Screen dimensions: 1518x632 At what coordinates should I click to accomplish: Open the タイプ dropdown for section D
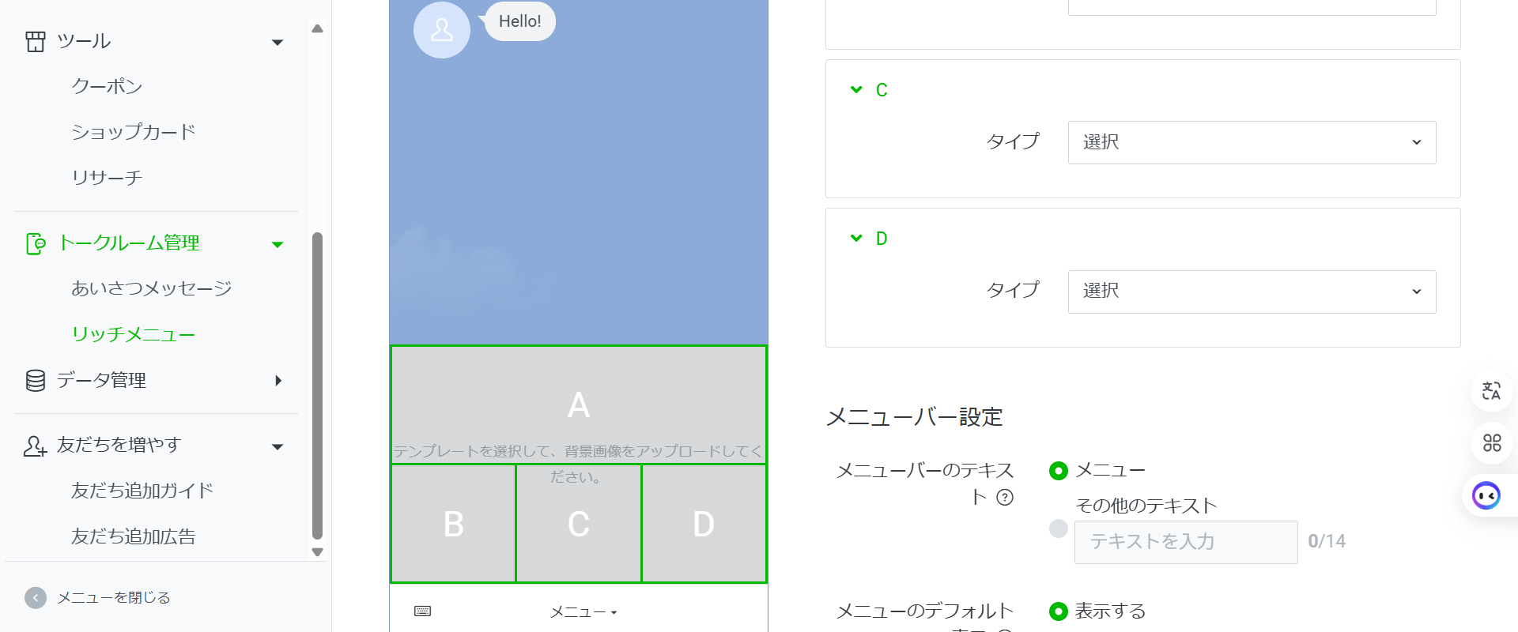point(1252,292)
